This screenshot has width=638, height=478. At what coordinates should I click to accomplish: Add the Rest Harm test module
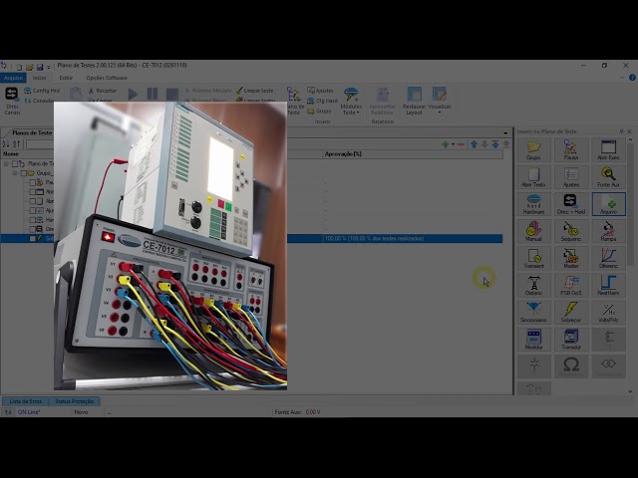coord(608,286)
